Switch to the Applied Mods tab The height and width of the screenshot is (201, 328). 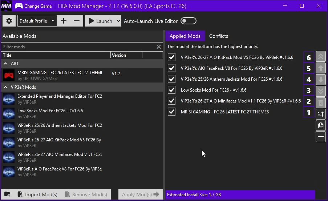[185, 36]
